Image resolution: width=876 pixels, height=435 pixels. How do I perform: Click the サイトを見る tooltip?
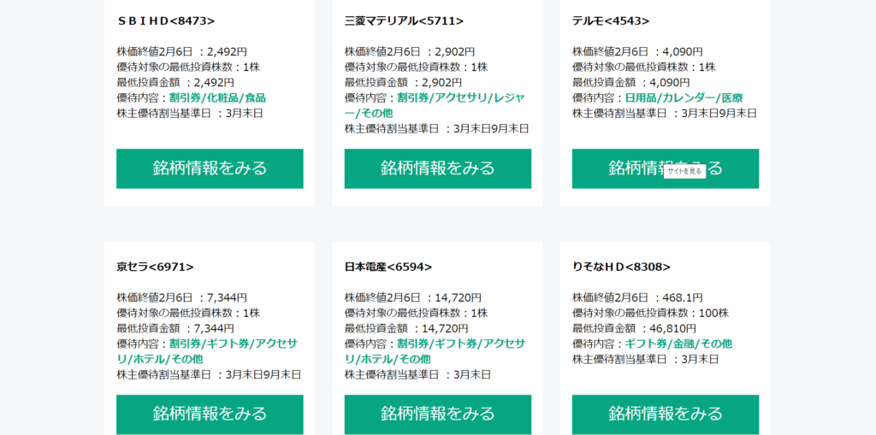coord(684,172)
